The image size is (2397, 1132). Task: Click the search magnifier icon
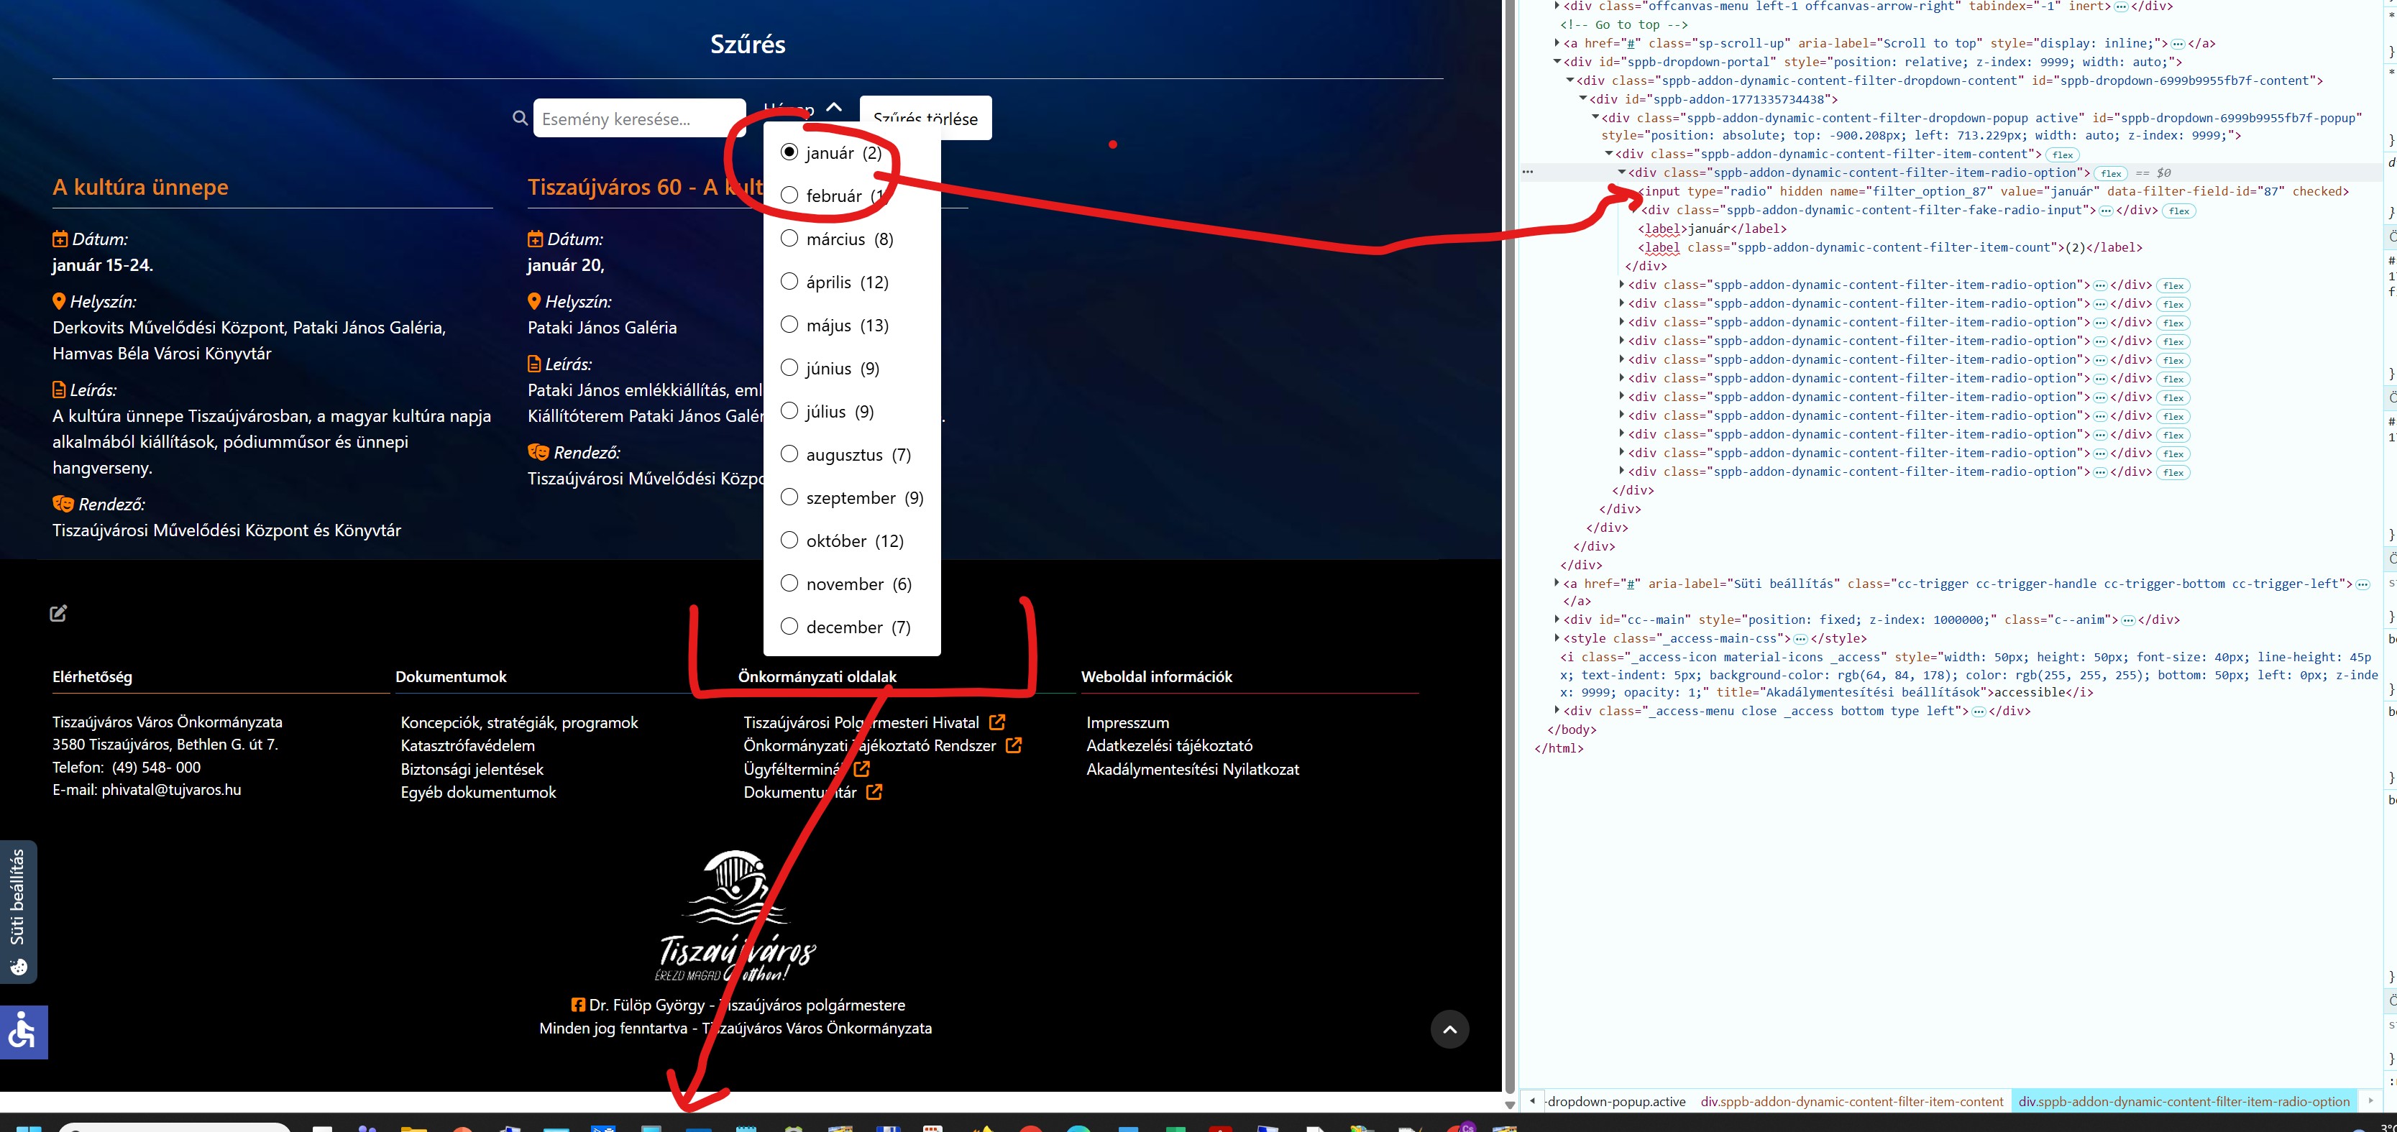pyautogui.click(x=520, y=118)
